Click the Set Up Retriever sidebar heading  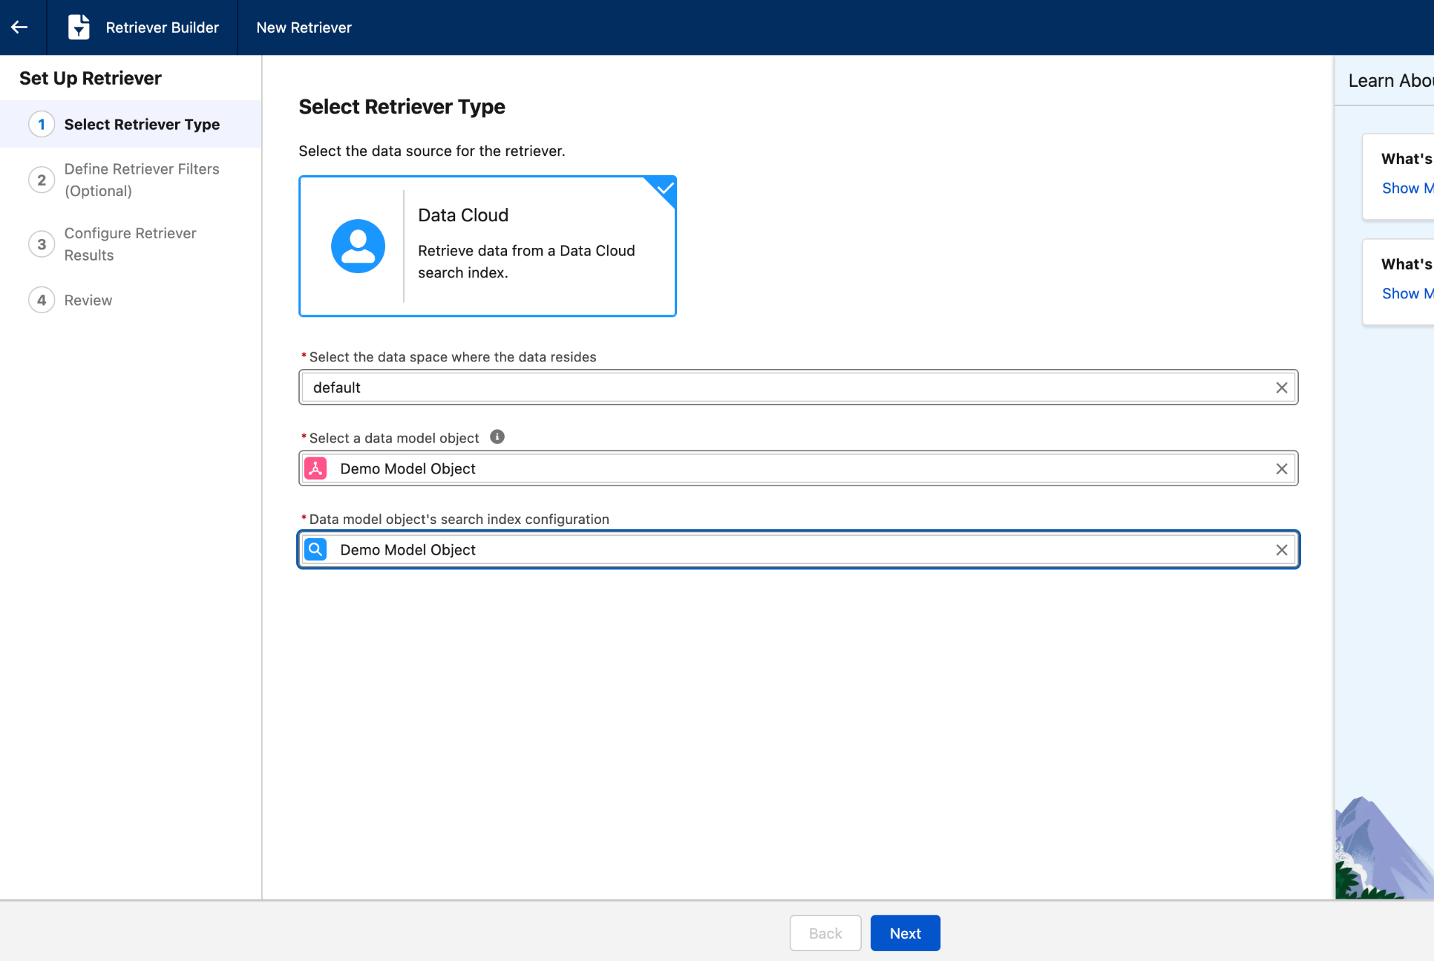pos(90,78)
